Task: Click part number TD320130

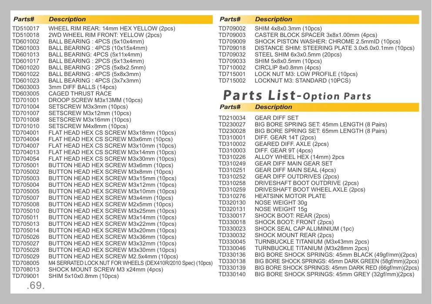Action: [x=232, y=202]
